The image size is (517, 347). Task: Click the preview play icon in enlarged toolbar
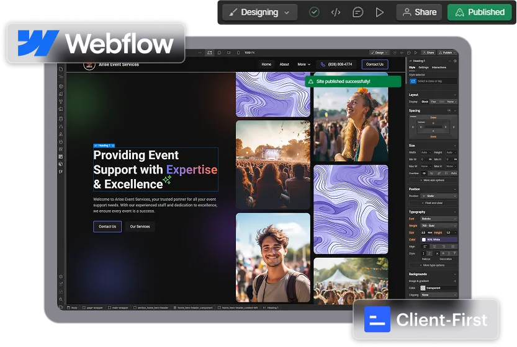(x=379, y=12)
